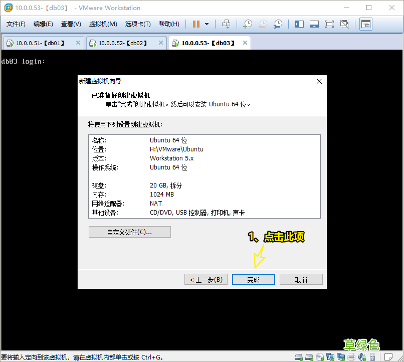Open the 查看(V) menu
Viewport: 404px width, 362px height.
[71, 24]
